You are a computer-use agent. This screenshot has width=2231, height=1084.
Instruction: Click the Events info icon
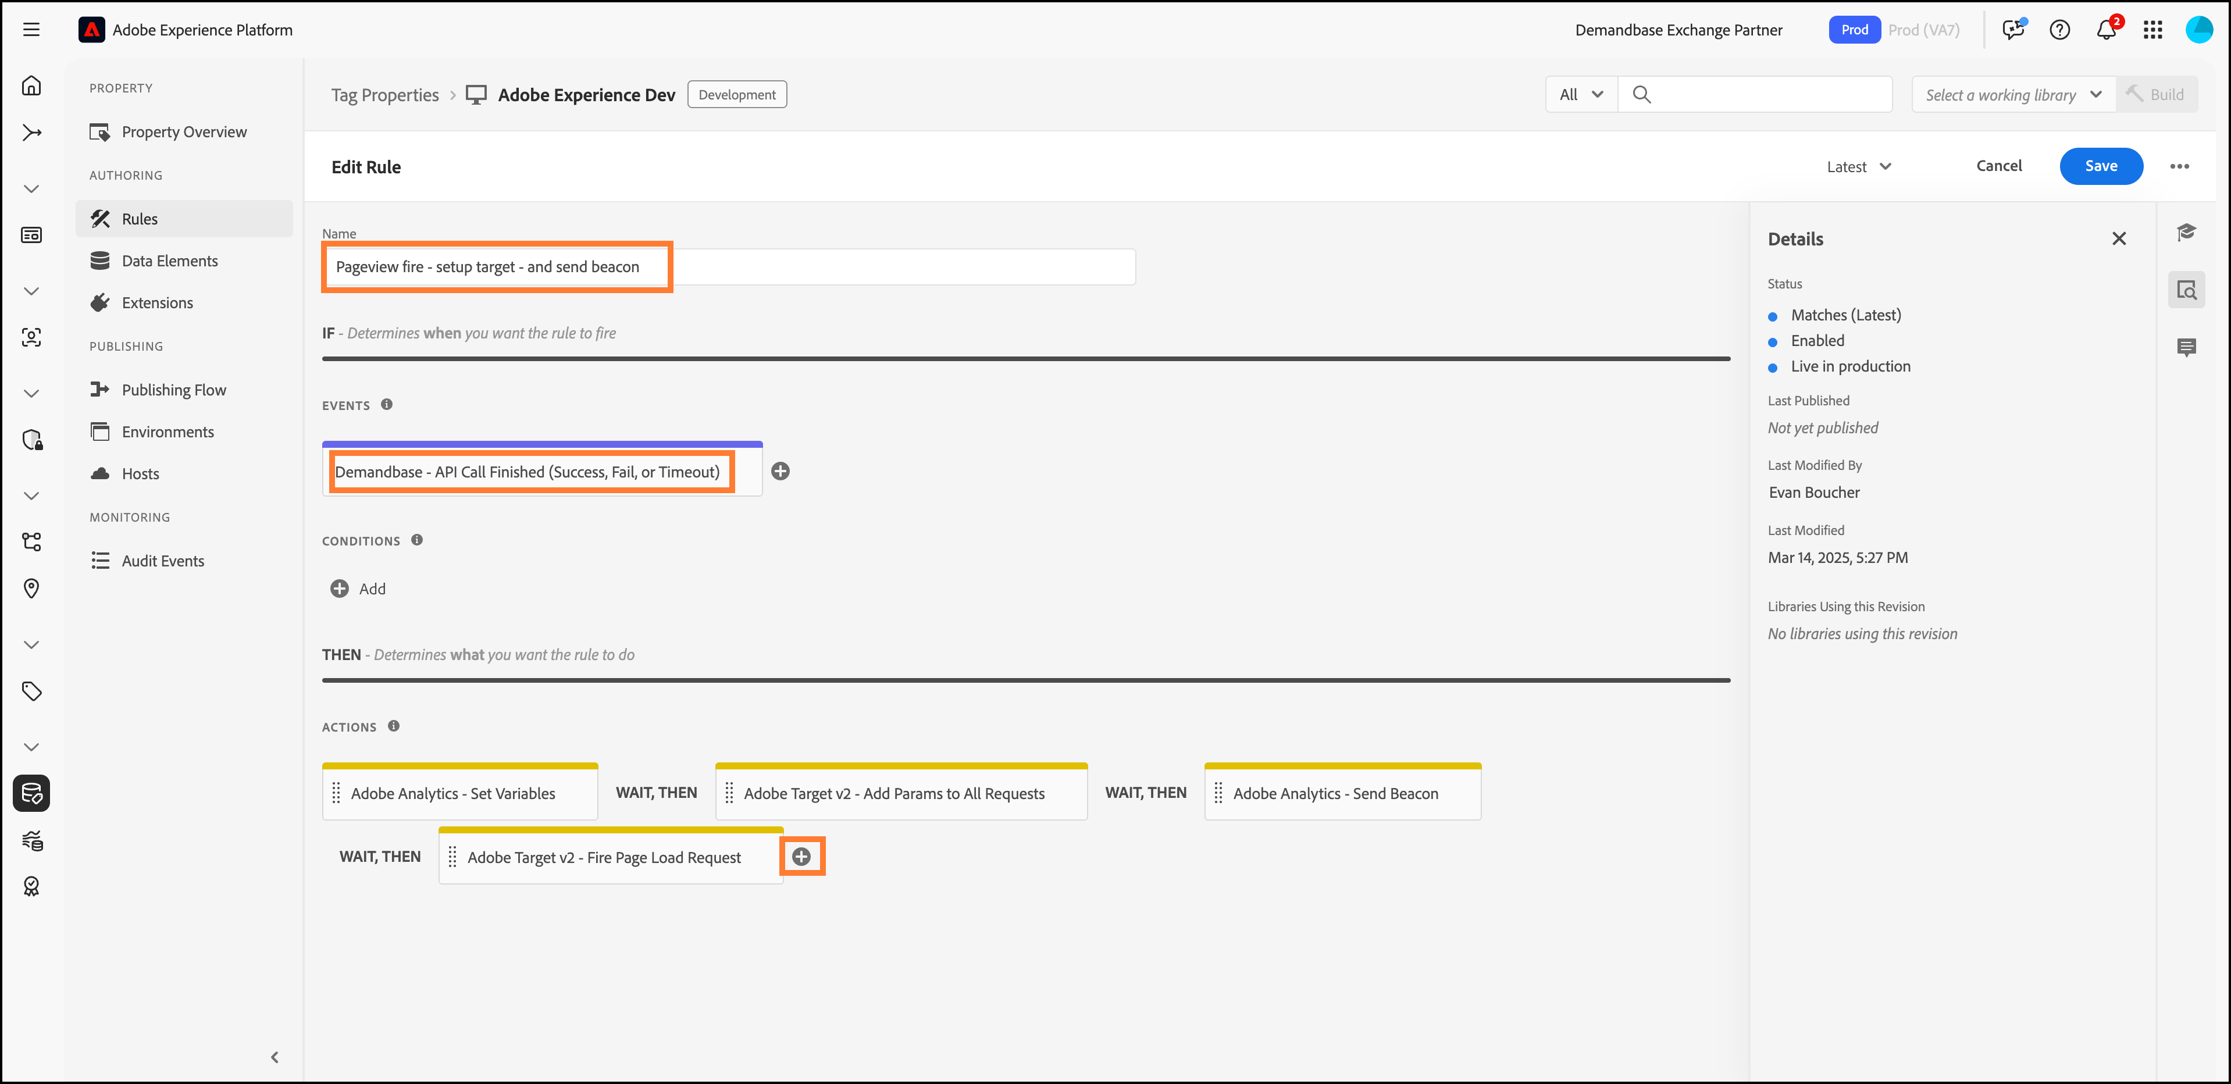click(386, 404)
